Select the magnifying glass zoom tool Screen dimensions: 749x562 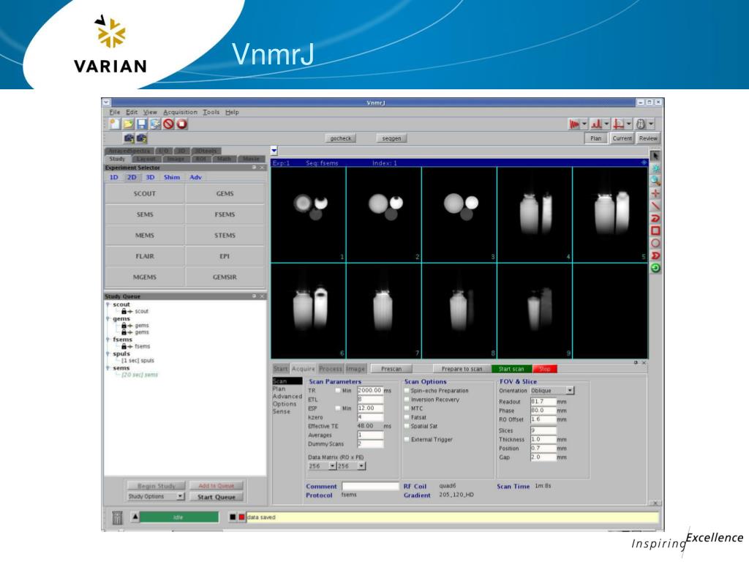coord(655,181)
